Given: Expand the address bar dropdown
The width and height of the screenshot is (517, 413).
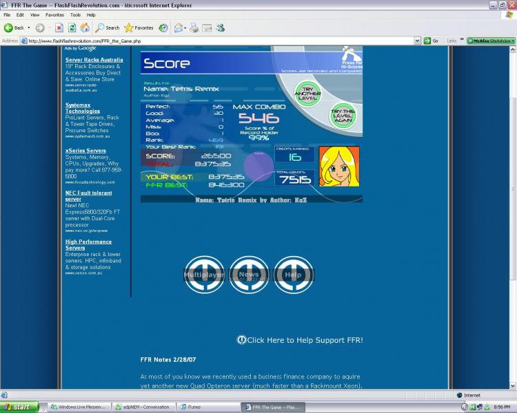Looking at the screenshot, I should coord(417,41).
